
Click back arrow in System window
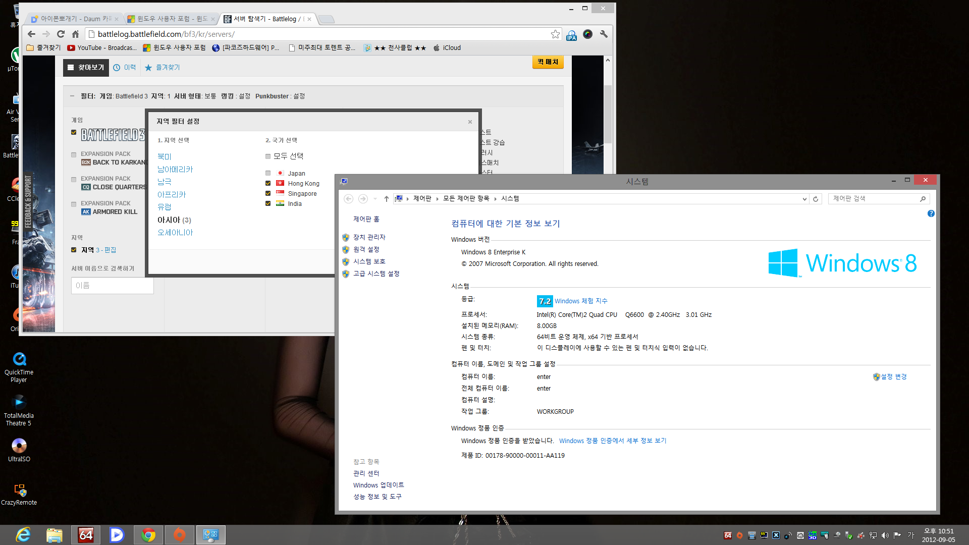tap(348, 199)
